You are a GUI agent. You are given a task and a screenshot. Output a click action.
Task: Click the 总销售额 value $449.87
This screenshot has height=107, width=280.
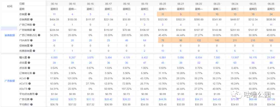(234, 19)
